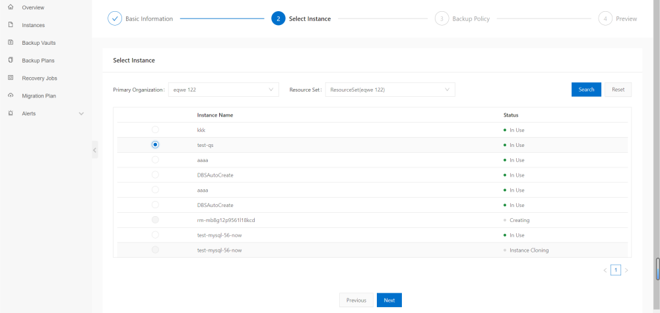Open Alerts in the sidebar
The width and height of the screenshot is (660, 313).
pos(28,113)
